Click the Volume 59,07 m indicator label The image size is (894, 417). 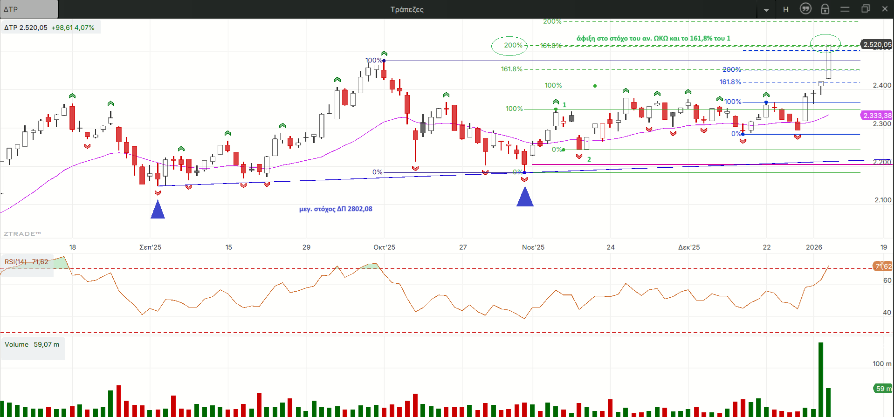pyautogui.click(x=32, y=345)
